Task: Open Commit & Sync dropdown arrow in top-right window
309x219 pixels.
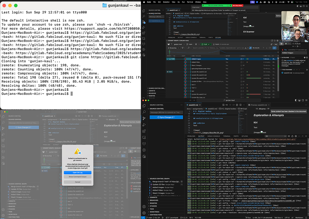Action: [x=163, y=21]
